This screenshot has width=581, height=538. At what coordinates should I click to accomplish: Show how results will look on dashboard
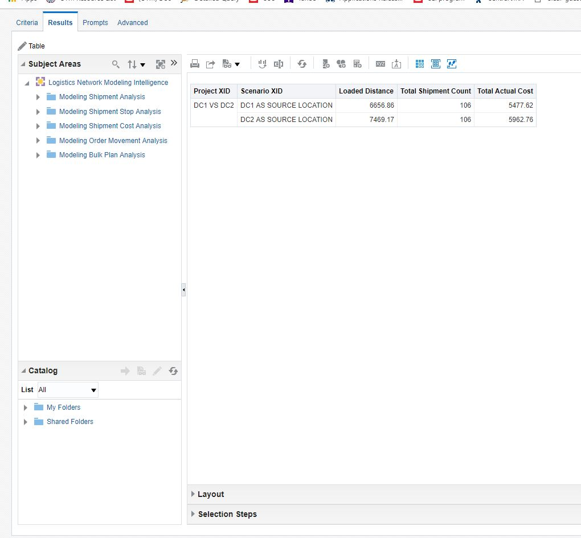pyautogui.click(x=227, y=64)
